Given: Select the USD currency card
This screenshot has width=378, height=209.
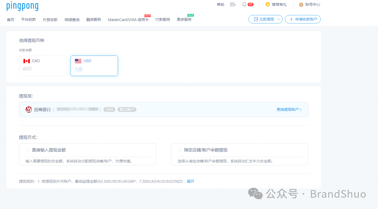Looking at the screenshot, I should click(x=94, y=66).
